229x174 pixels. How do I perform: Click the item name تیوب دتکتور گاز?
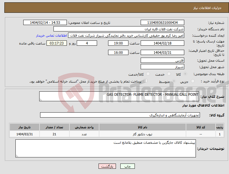(x=142, y=134)
